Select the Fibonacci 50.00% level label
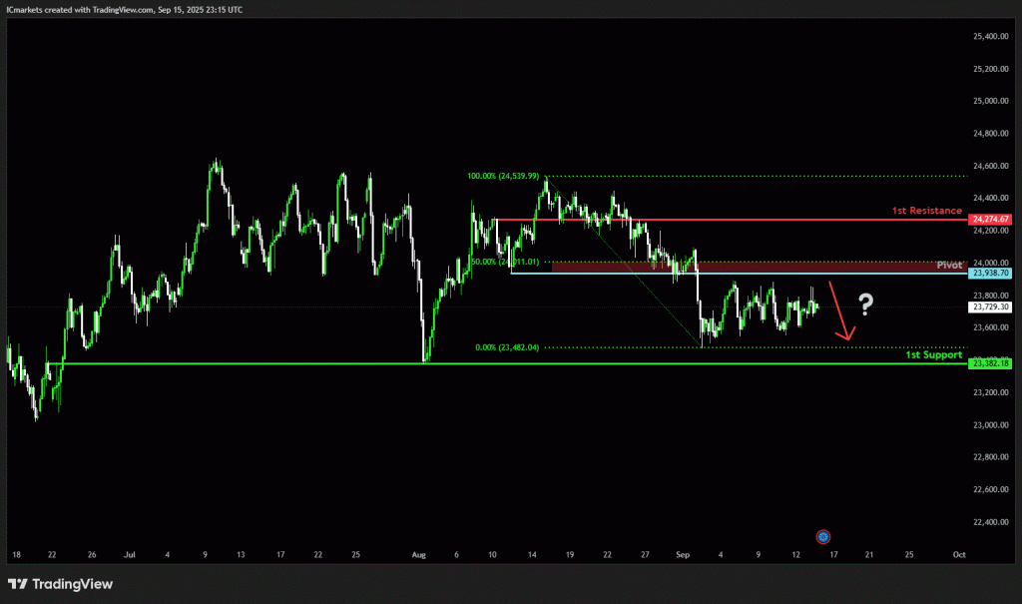 [505, 262]
